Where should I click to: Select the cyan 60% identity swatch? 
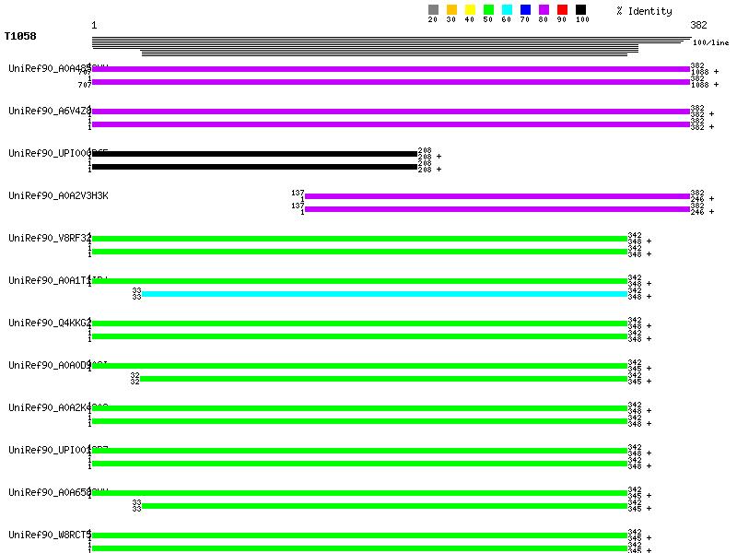tap(507, 10)
